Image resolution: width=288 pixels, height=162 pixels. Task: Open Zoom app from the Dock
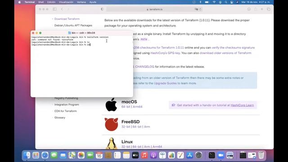pyautogui.click(x=221, y=155)
